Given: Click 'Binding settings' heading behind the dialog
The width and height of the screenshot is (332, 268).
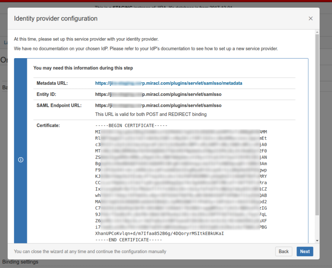Looking at the screenshot, I should 20,262.
